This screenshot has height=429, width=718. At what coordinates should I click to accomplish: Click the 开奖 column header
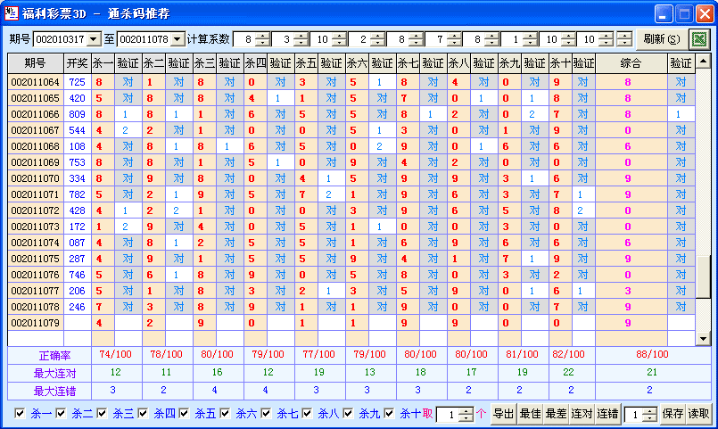tap(77, 63)
